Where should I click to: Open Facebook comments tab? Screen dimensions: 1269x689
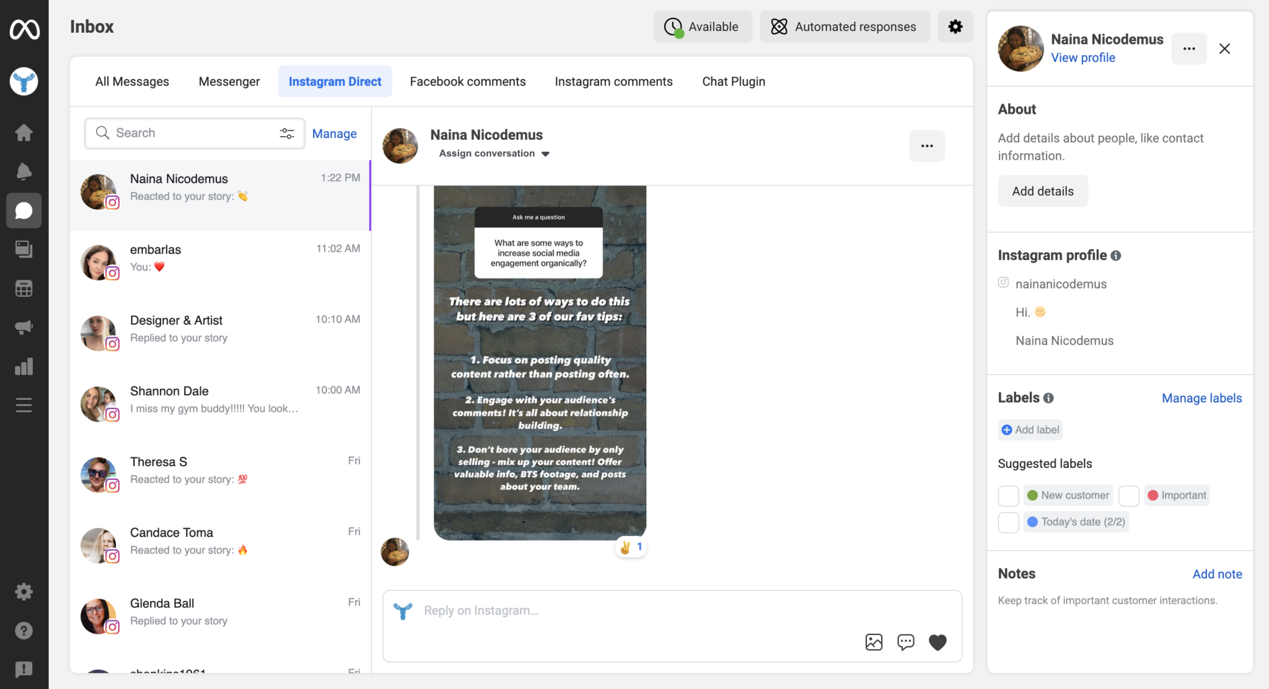click(x=468, y=82)
